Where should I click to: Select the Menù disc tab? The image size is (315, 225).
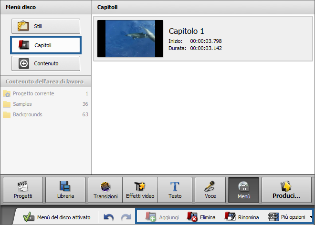point(244,190)
